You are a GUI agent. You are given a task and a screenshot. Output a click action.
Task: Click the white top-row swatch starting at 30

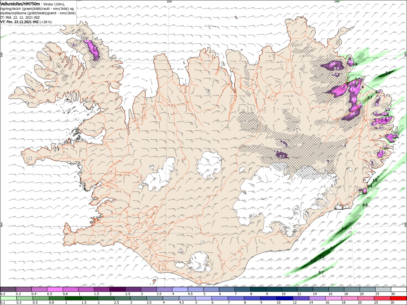pyautogui.click(x=399, y=289)
